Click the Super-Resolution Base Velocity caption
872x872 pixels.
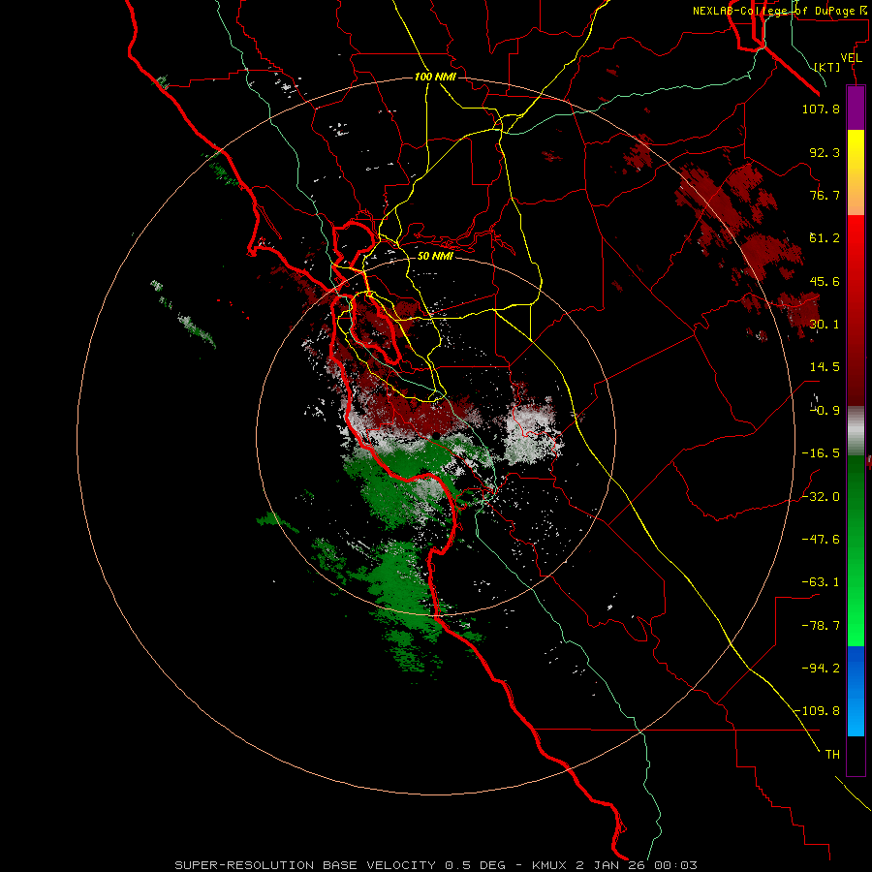(x=435, y=865)
